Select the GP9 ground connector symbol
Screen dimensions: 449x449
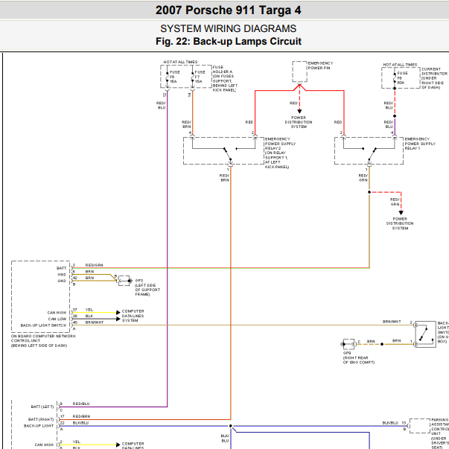[x=348, y=344]
